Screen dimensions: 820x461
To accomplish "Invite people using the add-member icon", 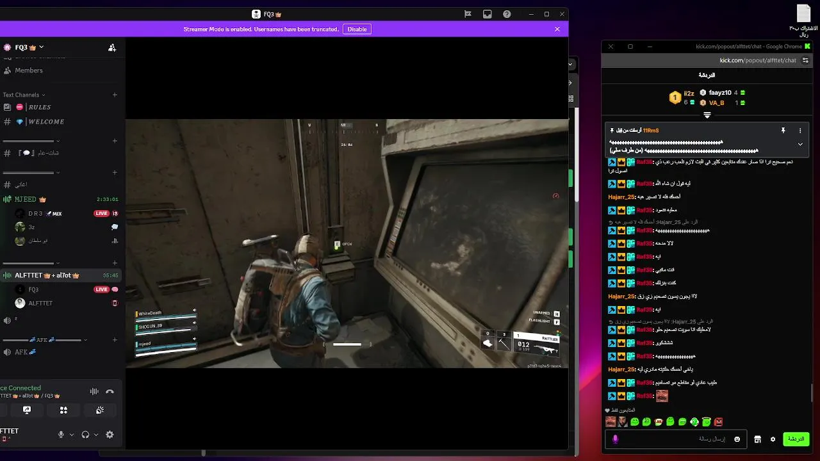I will [112, 47].
